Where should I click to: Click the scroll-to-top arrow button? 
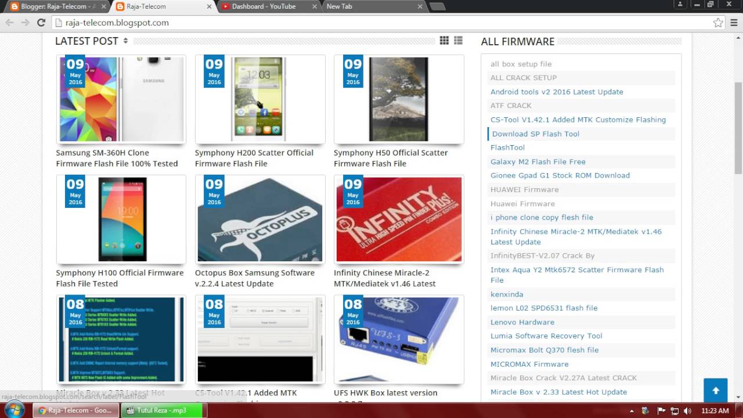(x=715, y=390)
